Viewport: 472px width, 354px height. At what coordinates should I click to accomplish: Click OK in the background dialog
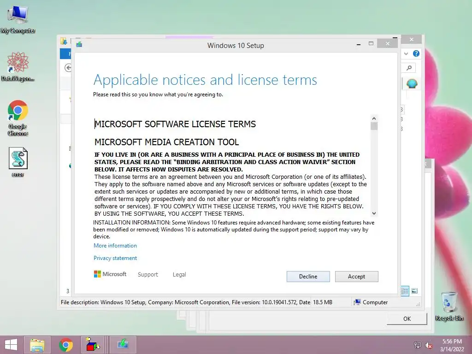click(407, 319)
